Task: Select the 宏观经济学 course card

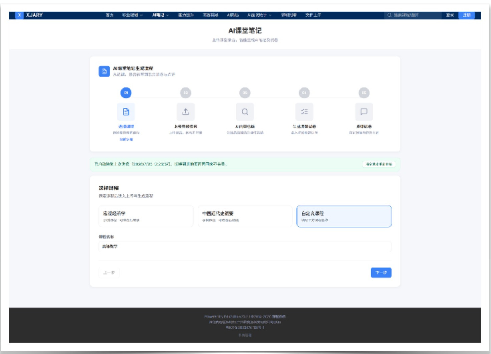Action: click(146, 216)
